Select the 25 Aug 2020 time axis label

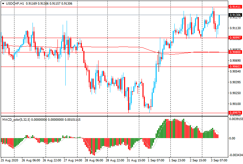pyautogui.click(x=10, y=160)
